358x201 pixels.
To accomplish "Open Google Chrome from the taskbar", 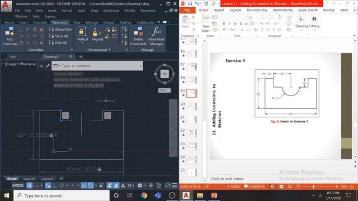I will click(144, 195).
